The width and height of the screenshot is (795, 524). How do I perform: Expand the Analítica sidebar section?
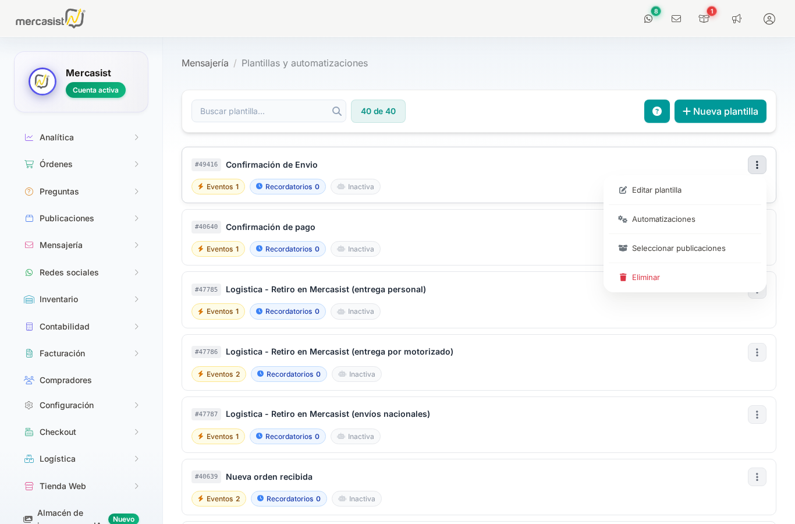pos(81,137)
